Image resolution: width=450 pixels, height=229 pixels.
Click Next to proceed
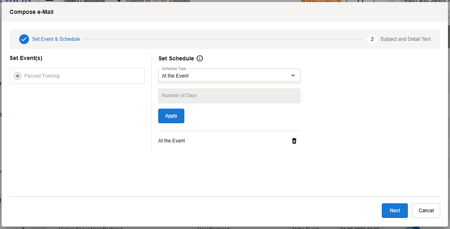click(394, 211)
